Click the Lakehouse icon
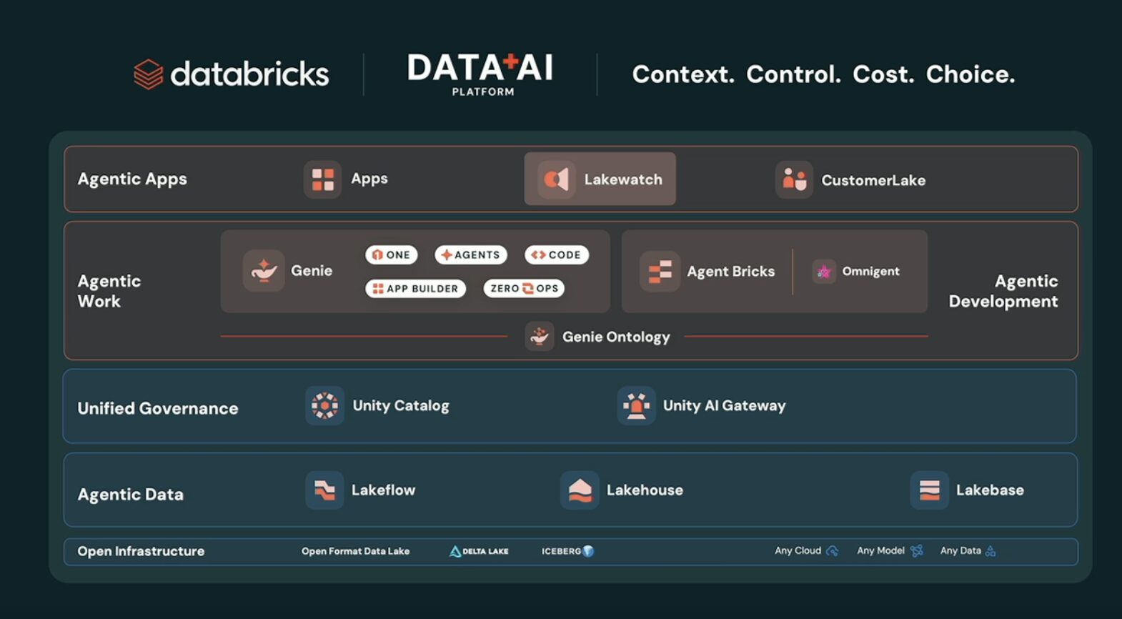The width and height of the screenshot is (1122, 619). [x=580, y=490]
